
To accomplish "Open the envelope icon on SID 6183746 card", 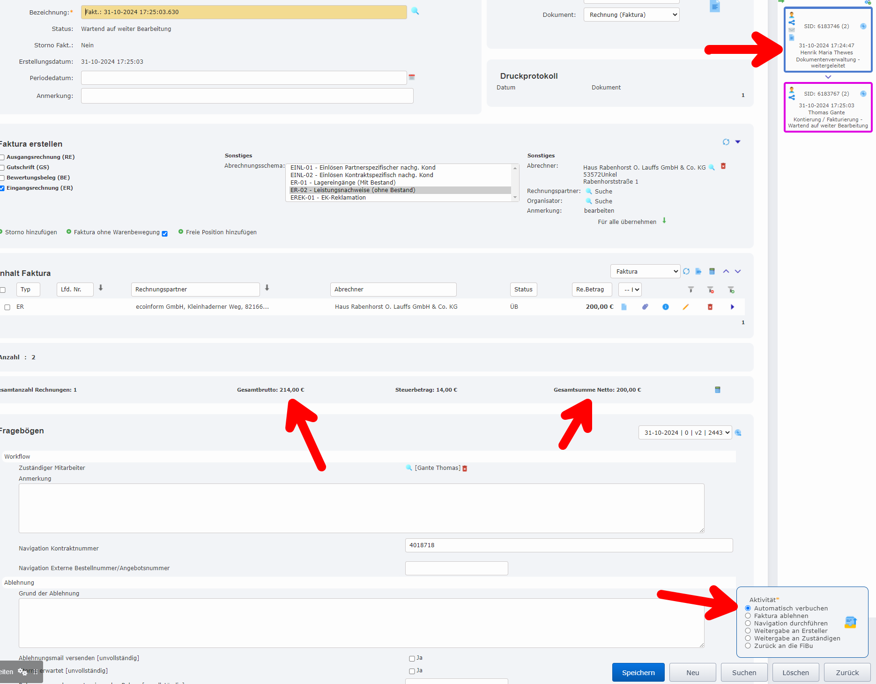I will (x=792, y=30).
